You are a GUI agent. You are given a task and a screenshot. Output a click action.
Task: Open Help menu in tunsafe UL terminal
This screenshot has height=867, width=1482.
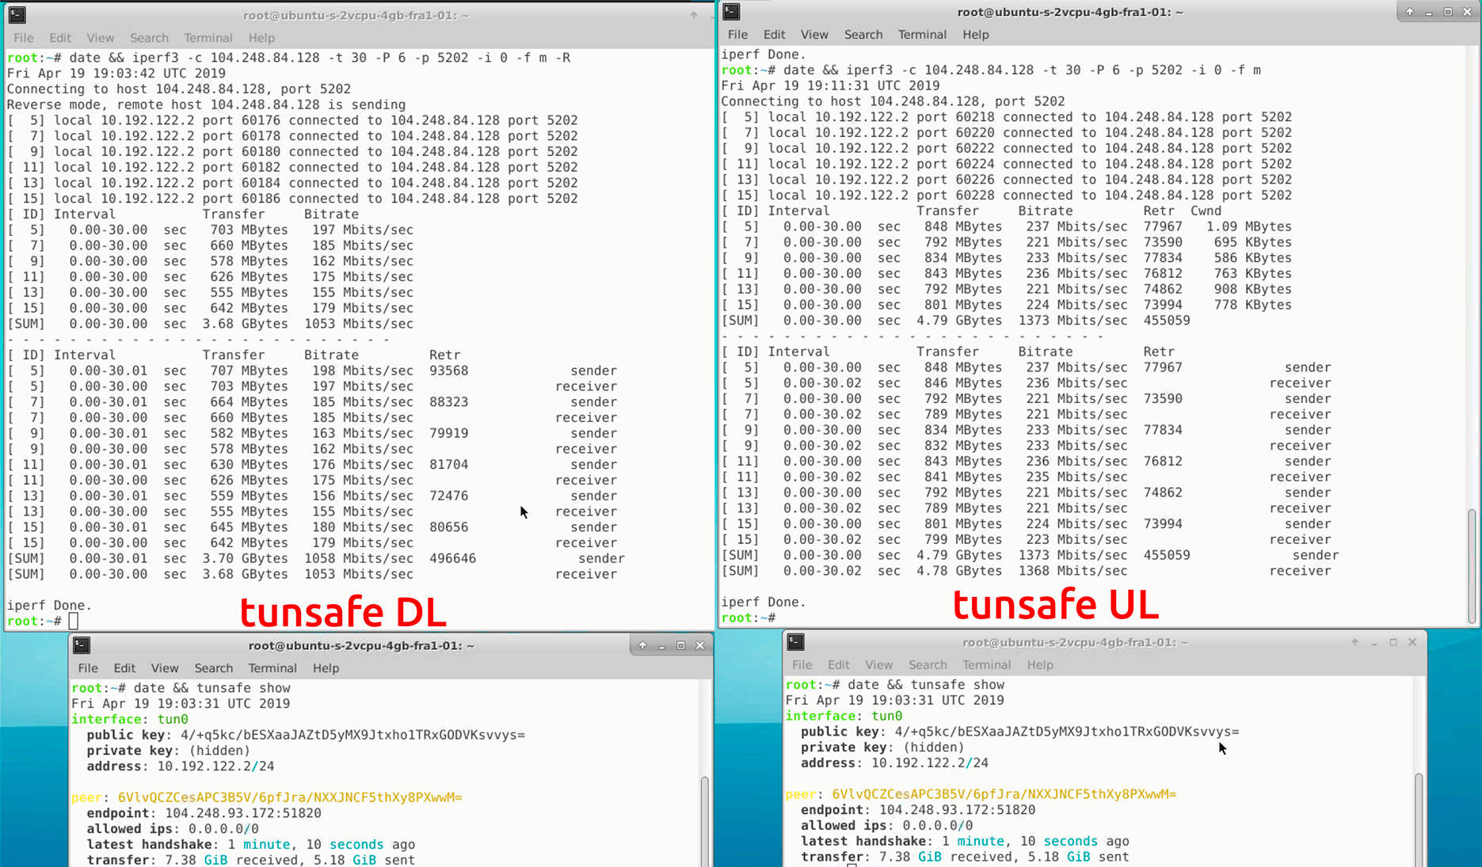976,34
